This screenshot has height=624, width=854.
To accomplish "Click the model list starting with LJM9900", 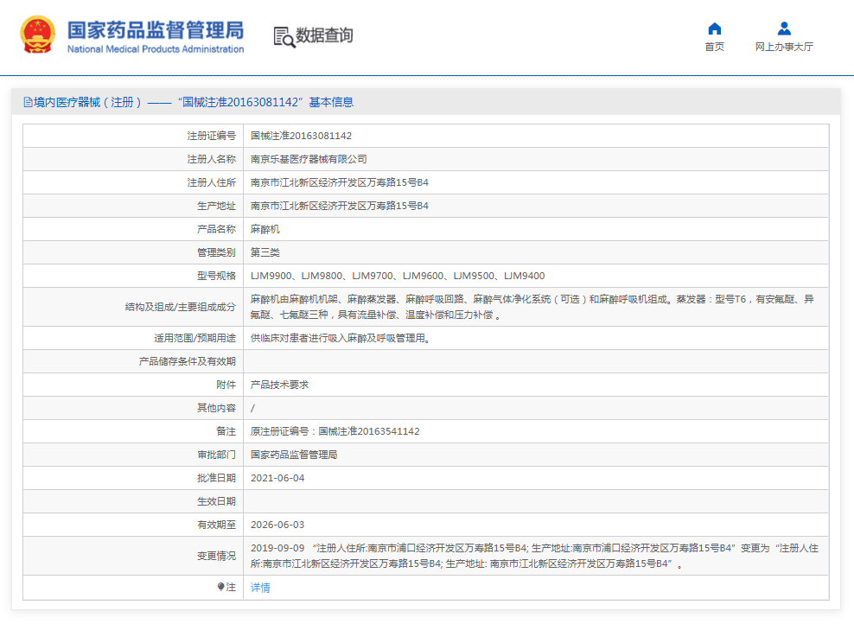I will coord(398,276).
